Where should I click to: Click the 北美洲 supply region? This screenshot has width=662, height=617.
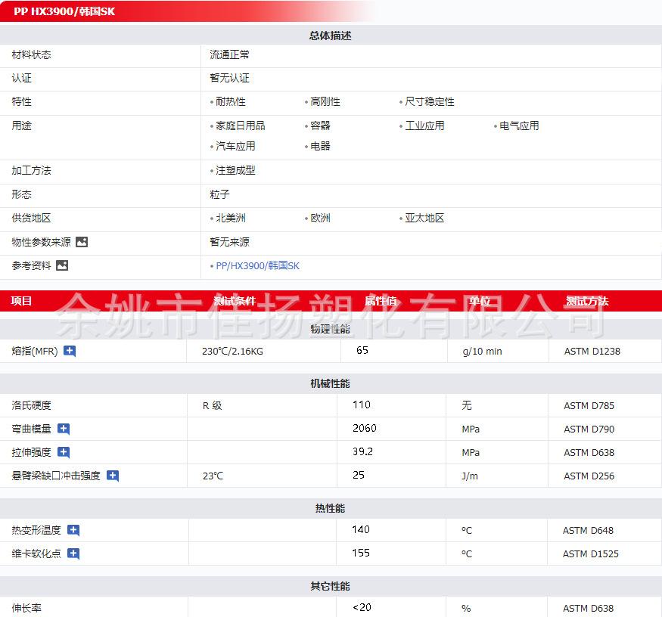click(231, 219)
